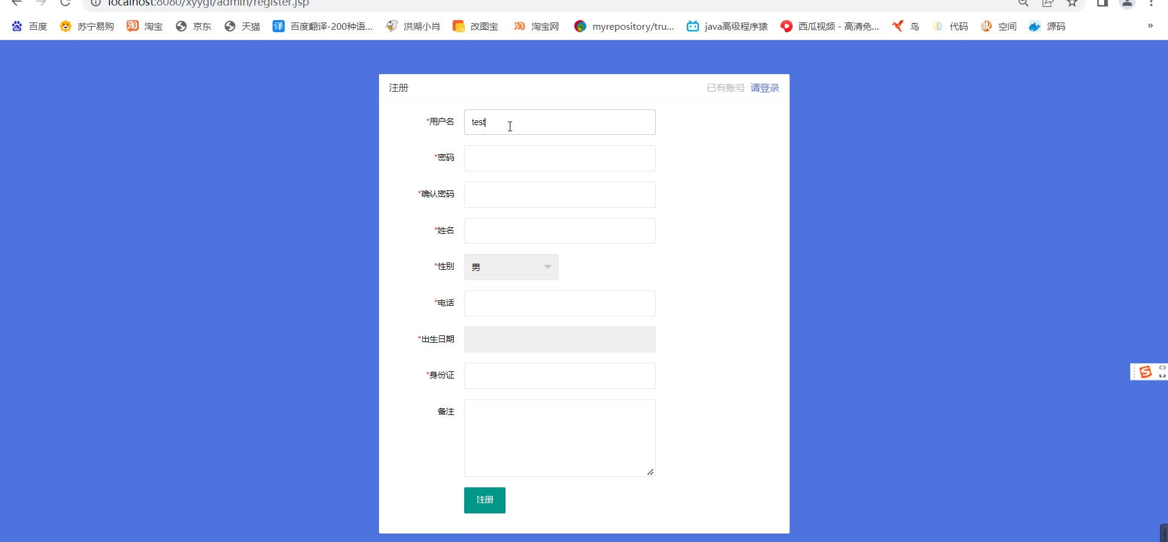Click the 电话 phone field
Image resolution: width=1168 pixels, height=542 pixels.
560,303
